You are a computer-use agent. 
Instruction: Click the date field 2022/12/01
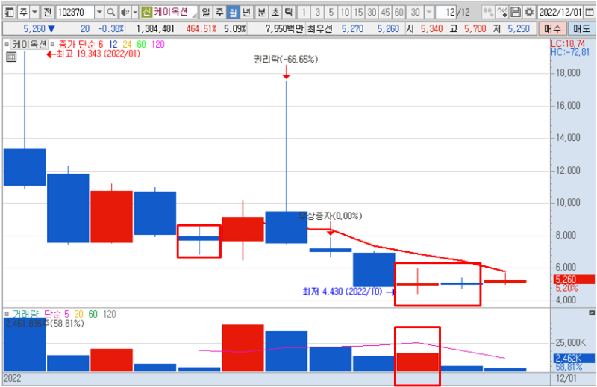click(x=560, y=13)
